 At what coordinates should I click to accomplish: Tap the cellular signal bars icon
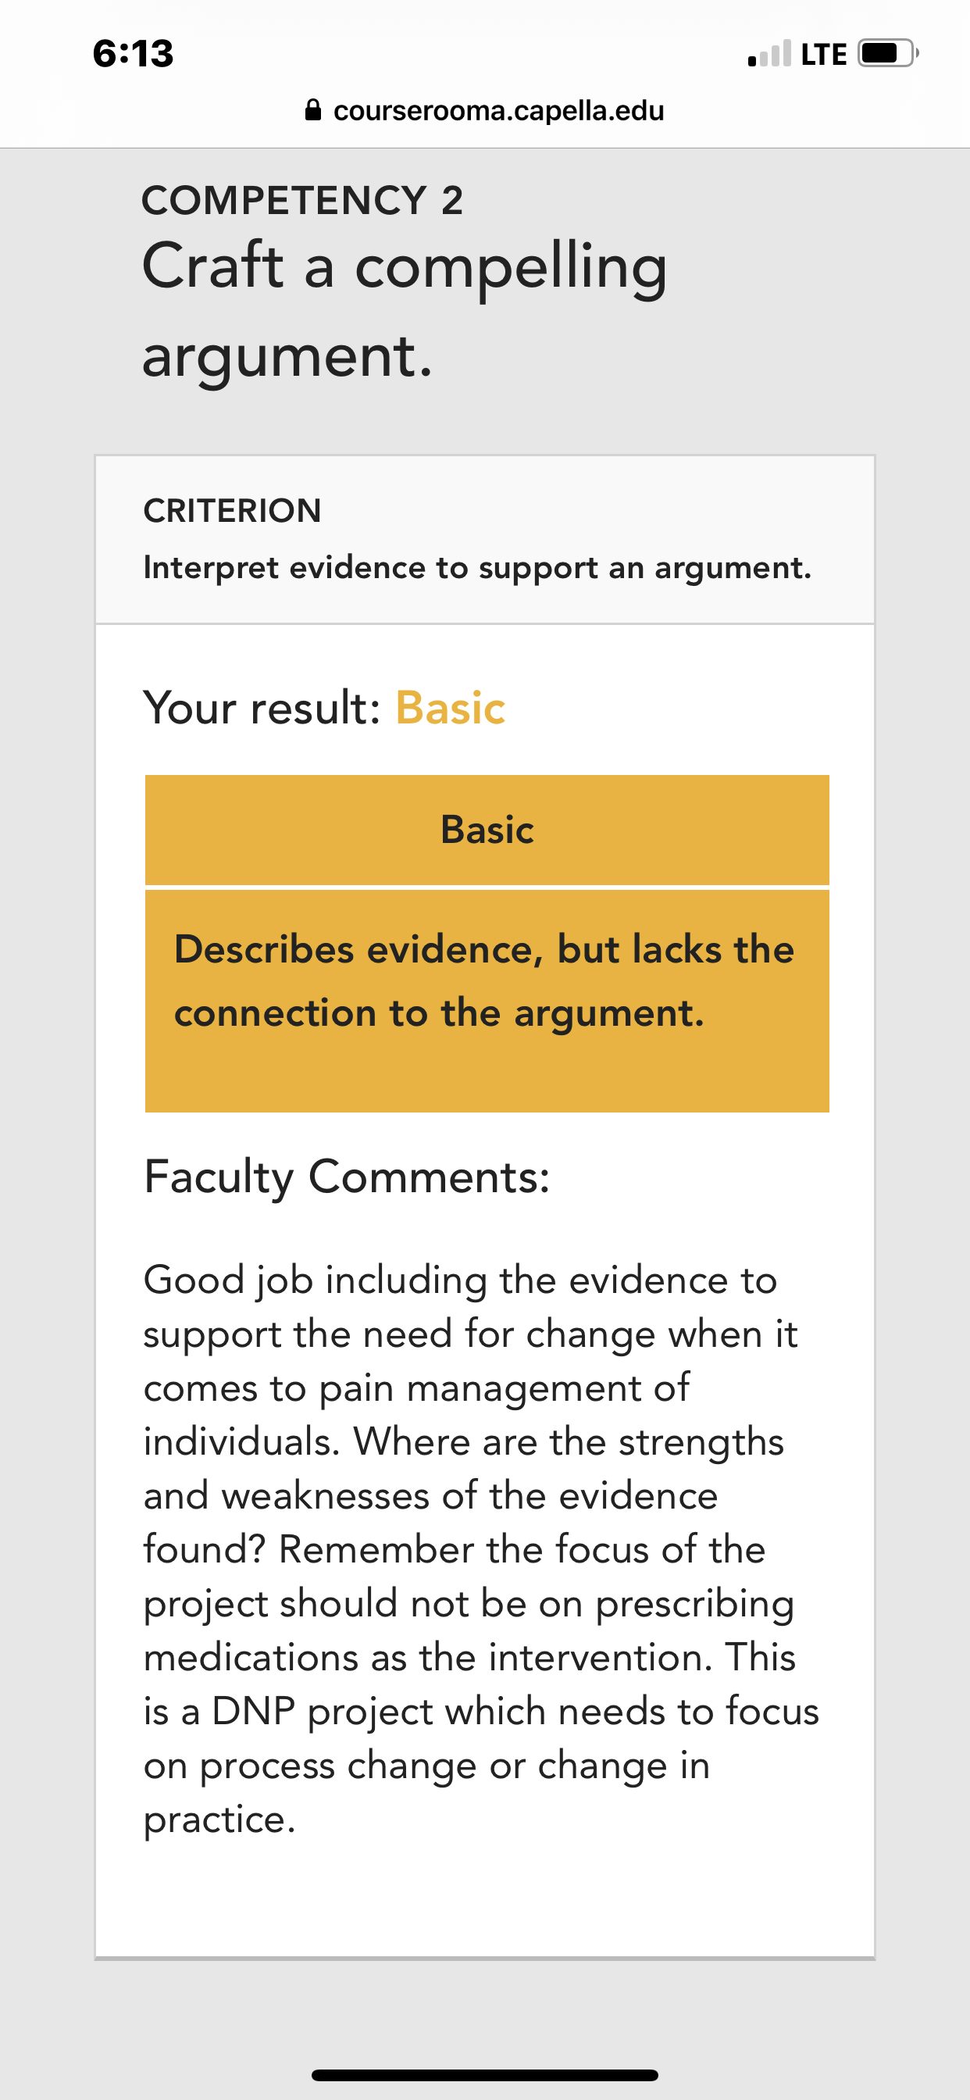click(769, 54)
